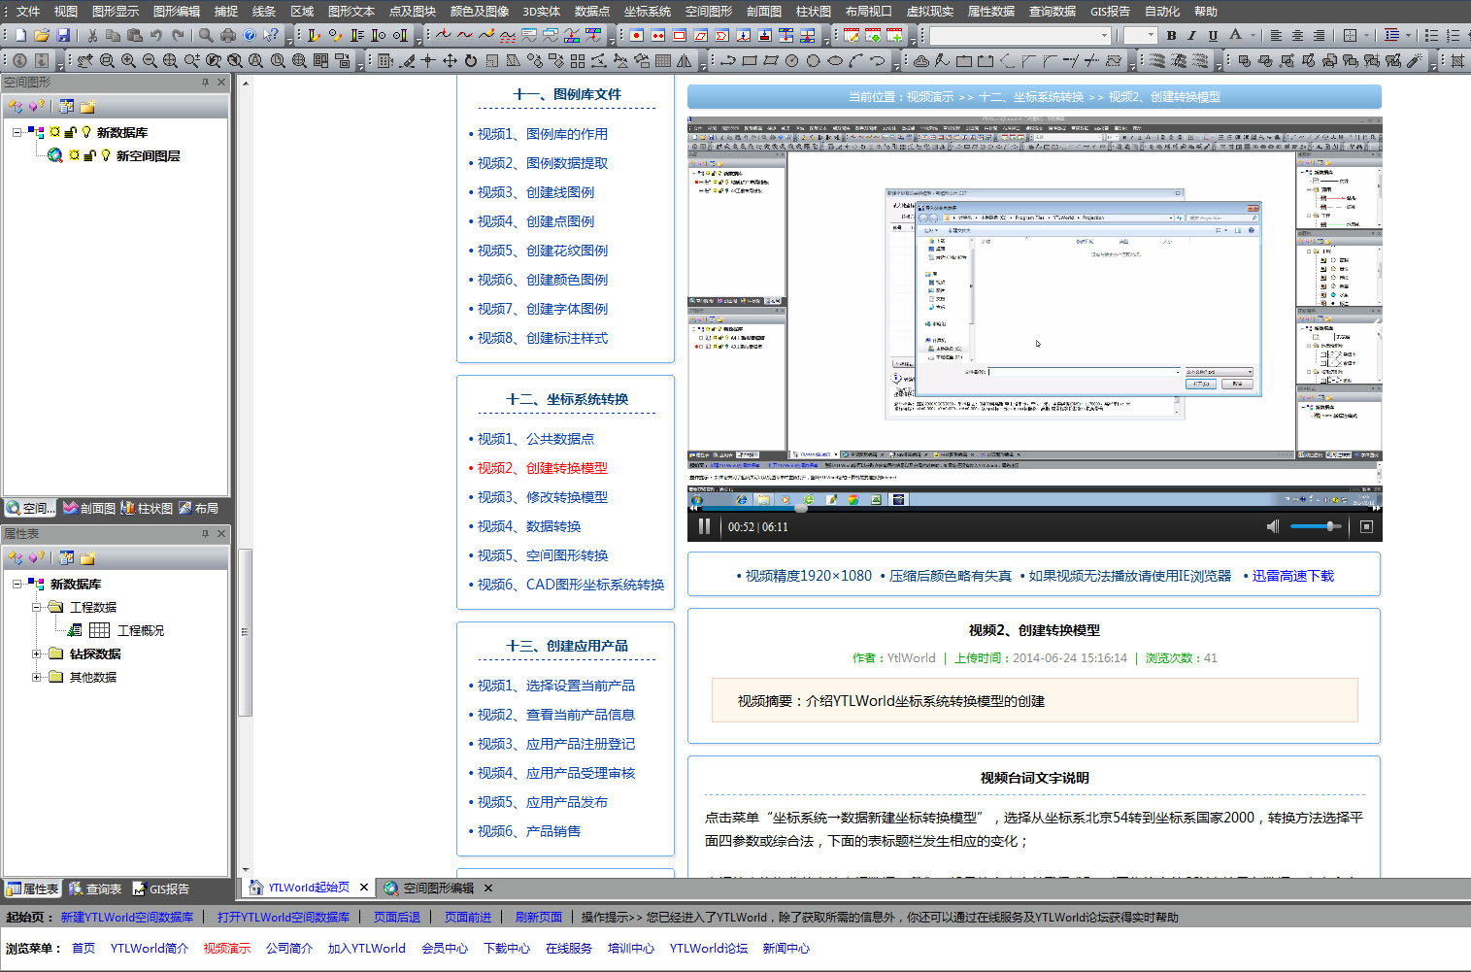Click the volume speaker icon on video player

(x=1273, y=526)
